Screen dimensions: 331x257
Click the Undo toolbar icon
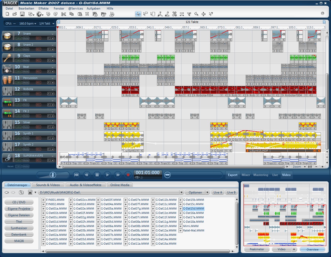[48, 14]
